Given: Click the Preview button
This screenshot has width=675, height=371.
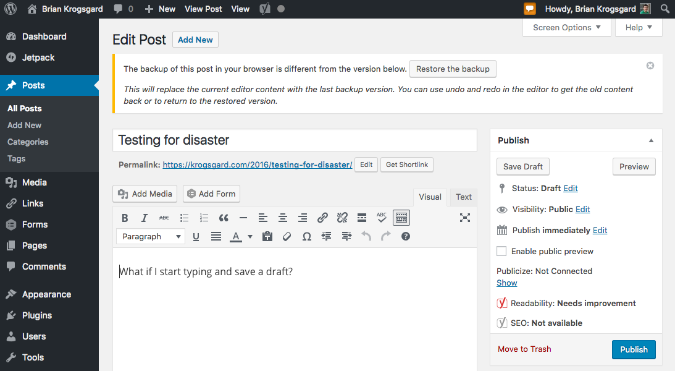Looking at the screenshot, I should (634, 167).
